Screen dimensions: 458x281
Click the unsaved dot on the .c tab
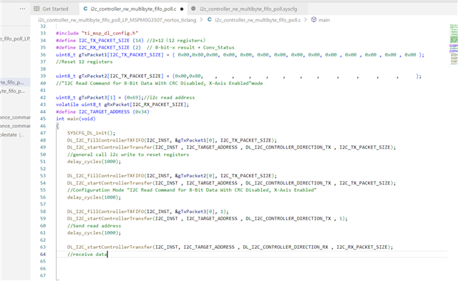(182, 9)
